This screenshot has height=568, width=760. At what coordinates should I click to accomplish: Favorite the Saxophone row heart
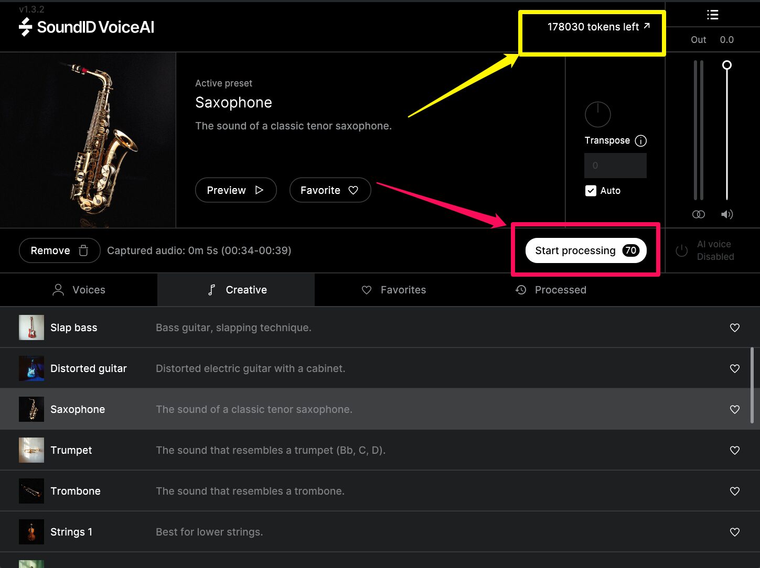click(x=735, y=409)
